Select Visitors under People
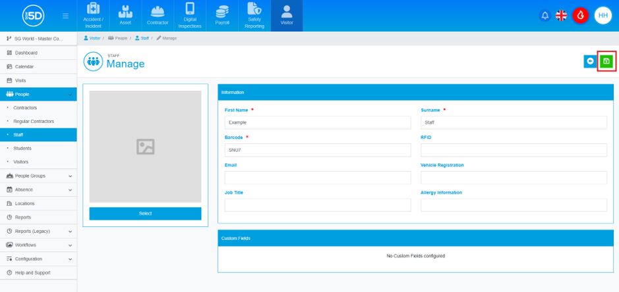Image resolution: width=619 pixels, height=292 pixels. tap(38, 162)
